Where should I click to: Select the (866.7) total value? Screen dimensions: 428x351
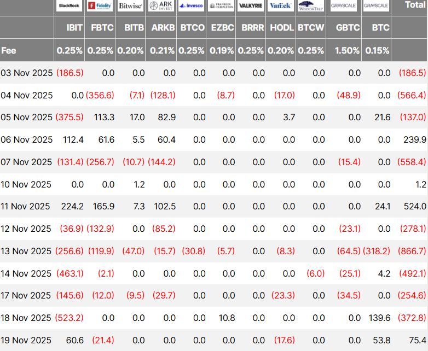point(412,251)
